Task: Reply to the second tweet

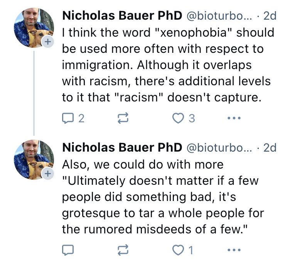Action: point(68,250)
